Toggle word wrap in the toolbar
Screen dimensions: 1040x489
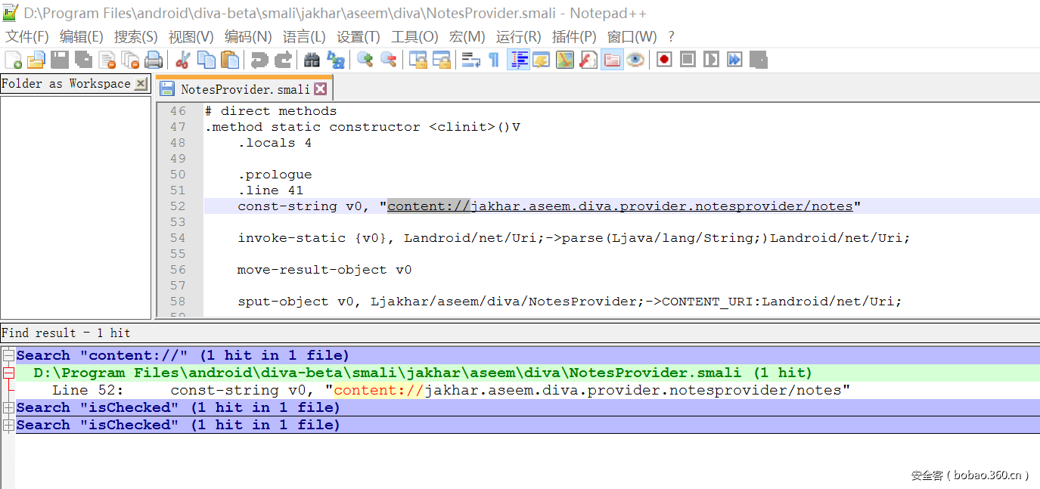pos(470,60)
